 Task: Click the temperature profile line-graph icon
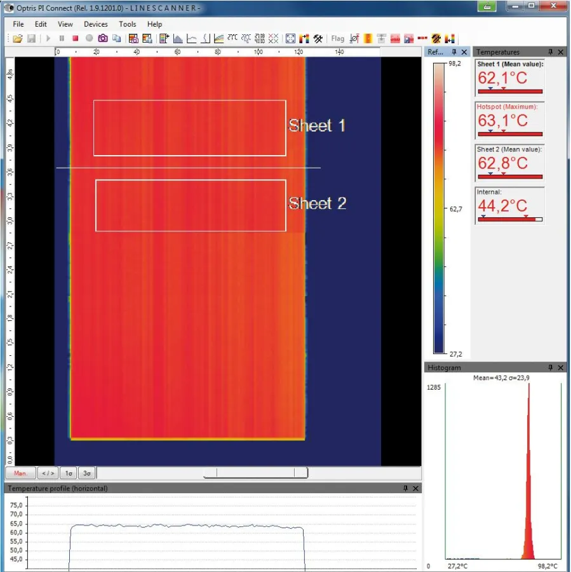tap(192, 38)
